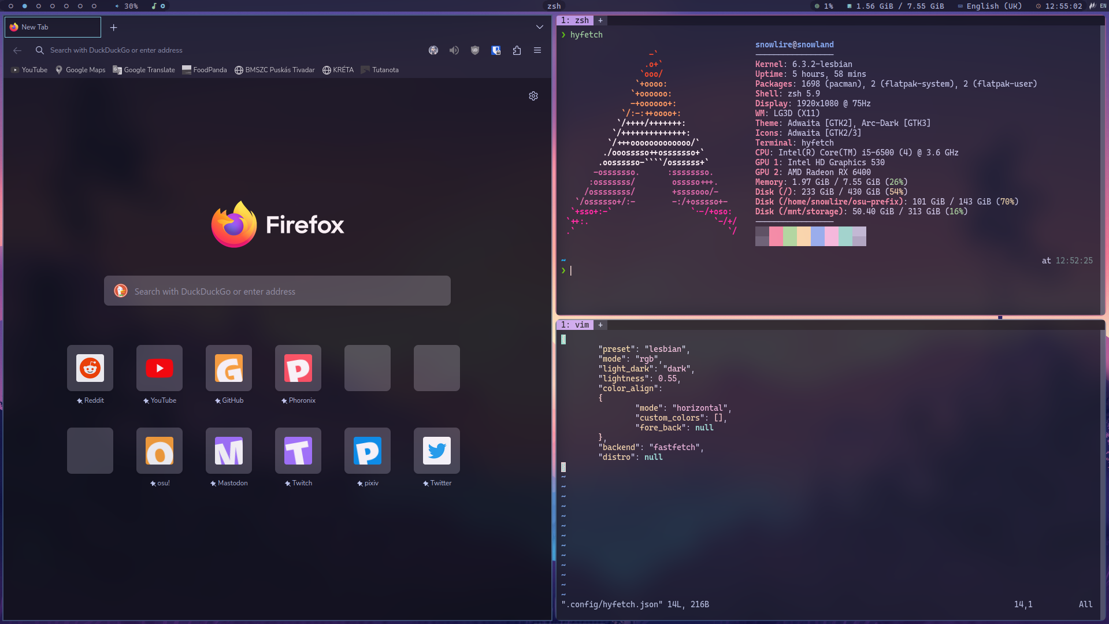Click the 1.56 GiB / 7.55 GiB memory module
Screen dimensions: 1109x624
coord(896,6)
